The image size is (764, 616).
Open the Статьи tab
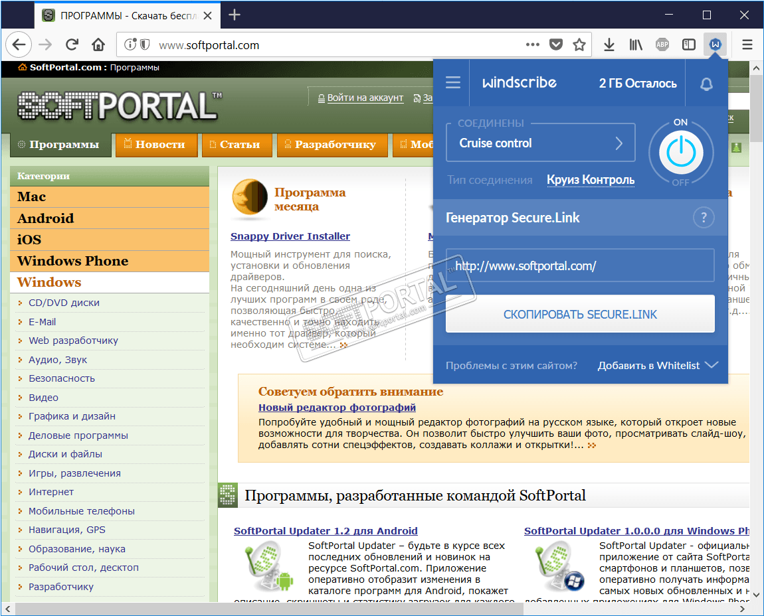(x=237, y=145)
